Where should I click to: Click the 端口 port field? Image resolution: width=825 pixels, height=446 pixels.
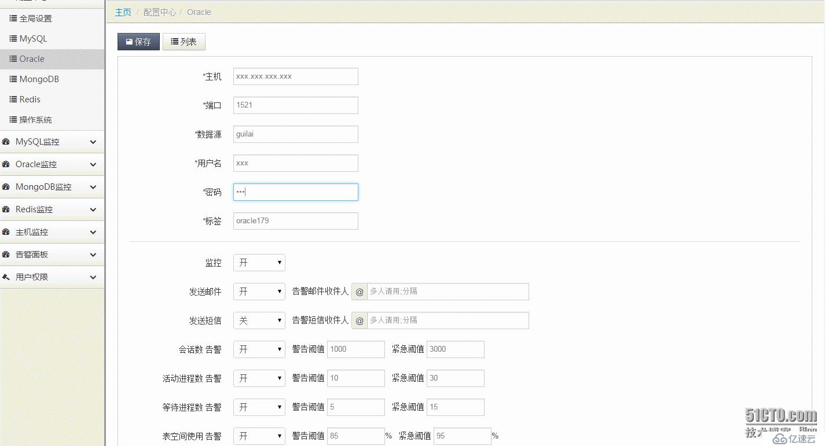(296, 105)
